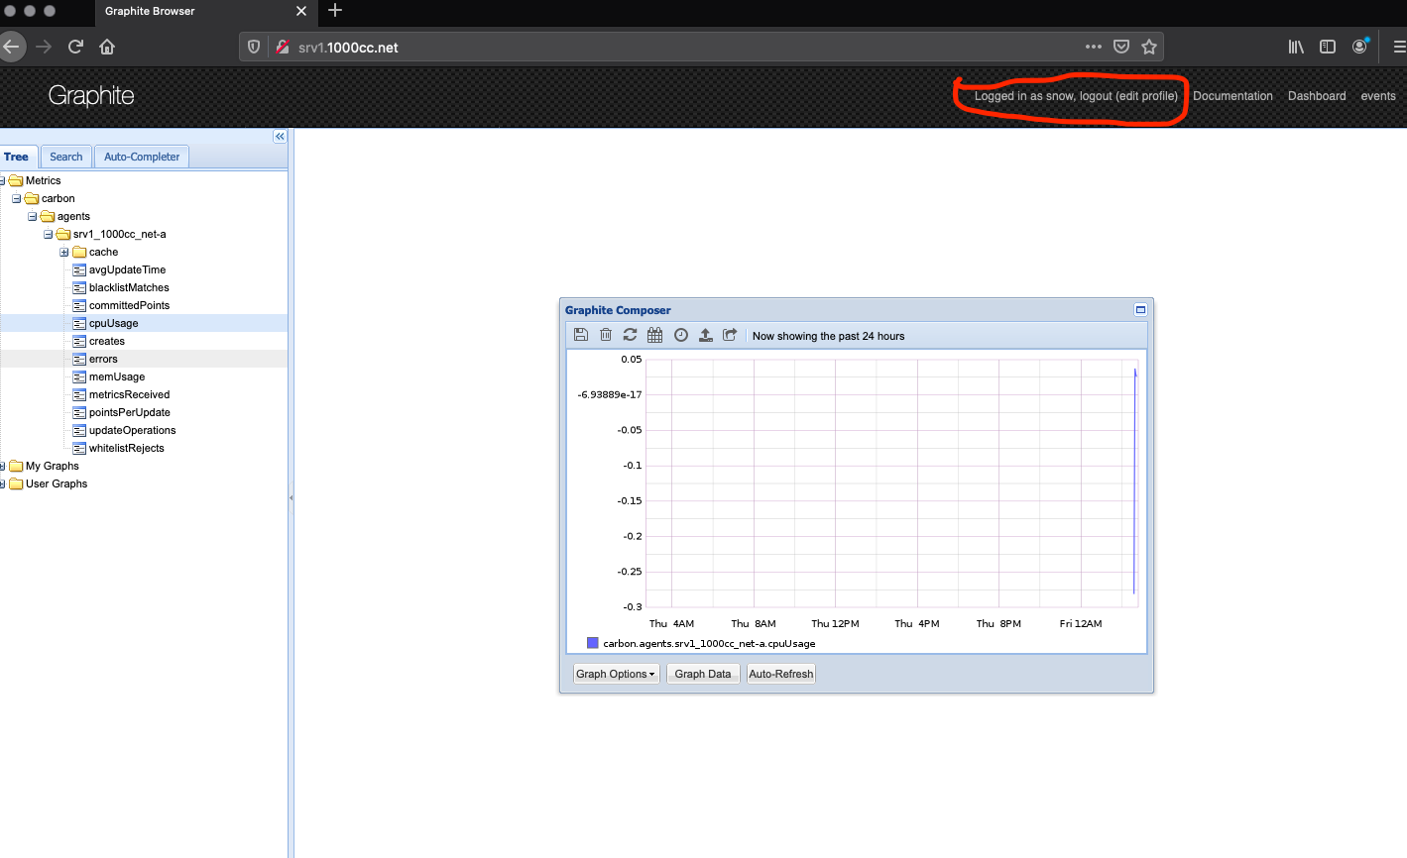Open the events link
The height and width of the screenshot is (858, 1407).
(1378, 96)
